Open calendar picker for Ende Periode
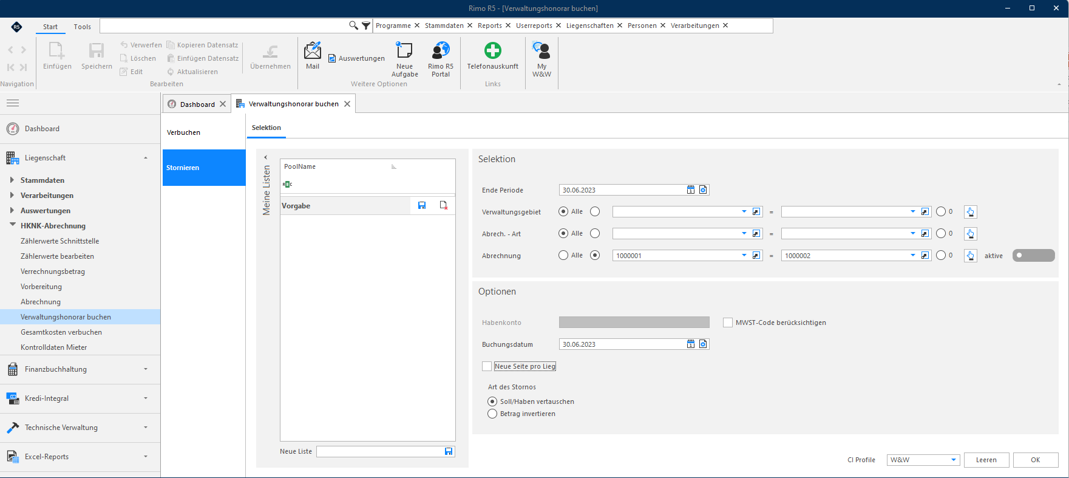Image resolution: width=1069 pixels, height=478 pixels. (691, 190)
